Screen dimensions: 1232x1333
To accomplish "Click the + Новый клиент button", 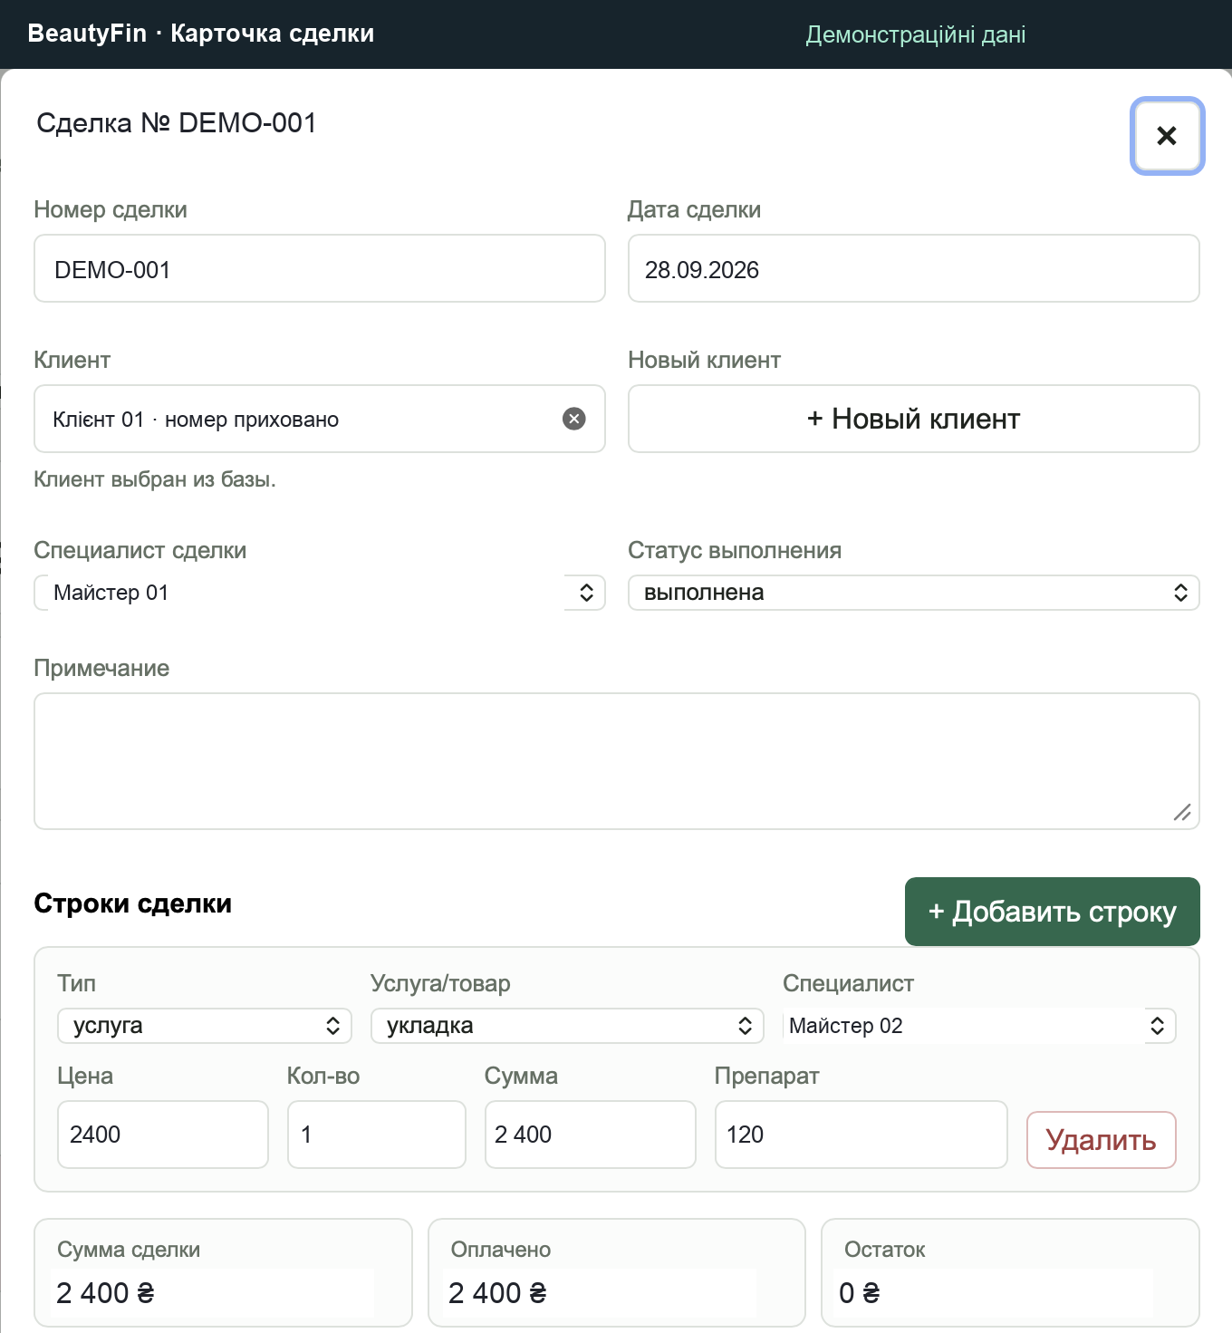I will pyautogui.click(x=914, y=419).
